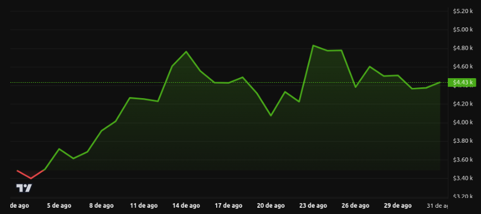Click the $5.00 k price axis label
The width and height of the screenshot is (481, 214).
(463, 30)
